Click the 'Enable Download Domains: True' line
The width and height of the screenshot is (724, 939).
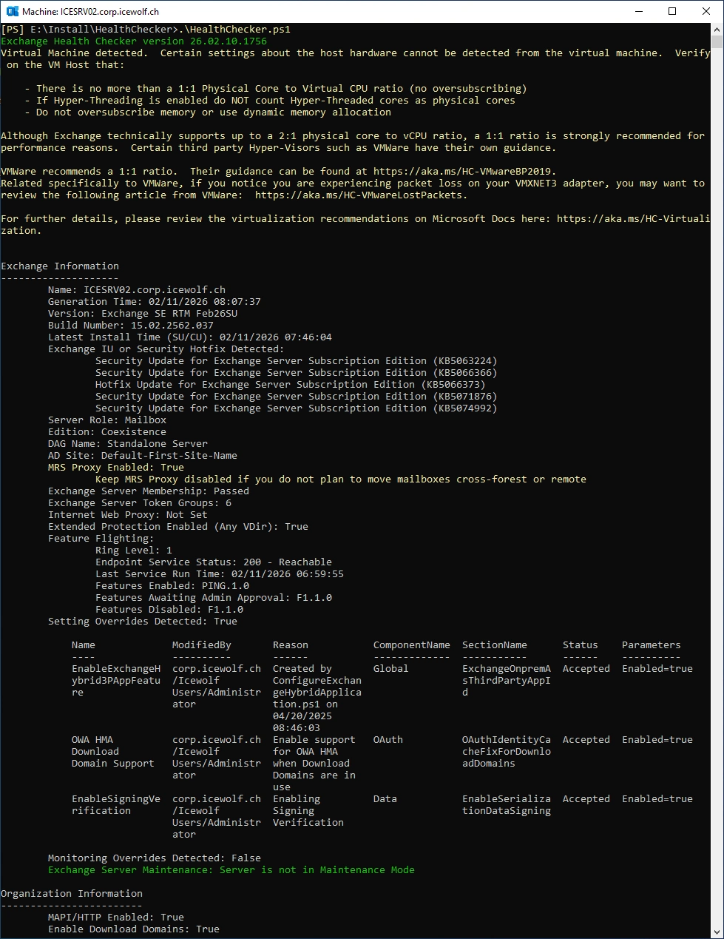point(134,929)
